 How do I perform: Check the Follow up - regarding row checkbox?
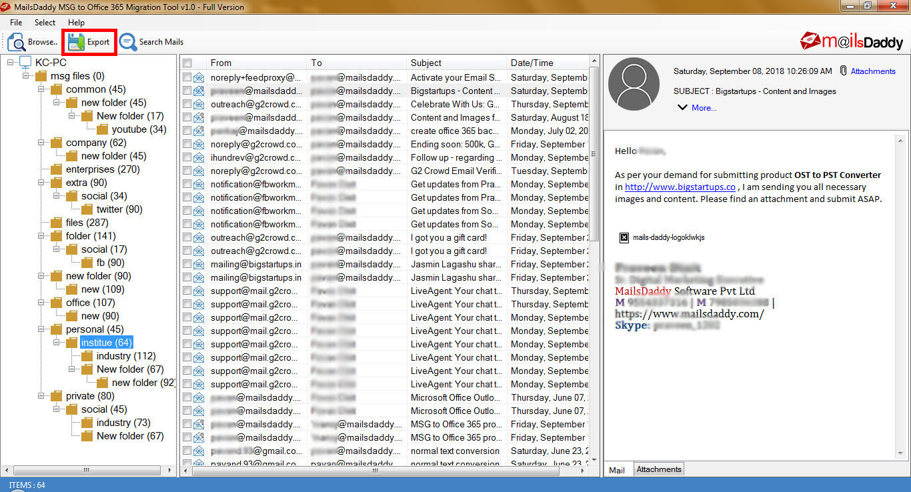coord(187,157)
